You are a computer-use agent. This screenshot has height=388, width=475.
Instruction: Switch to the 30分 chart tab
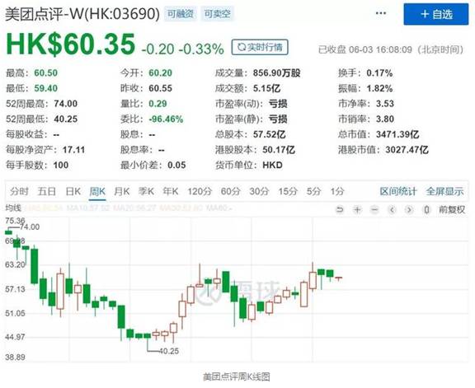tap(259, 191)
